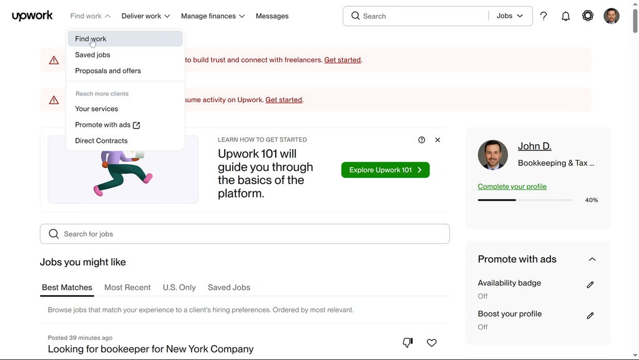Open the notifications bell
Screen dimensions: 639x360
[x=565, y=16]
